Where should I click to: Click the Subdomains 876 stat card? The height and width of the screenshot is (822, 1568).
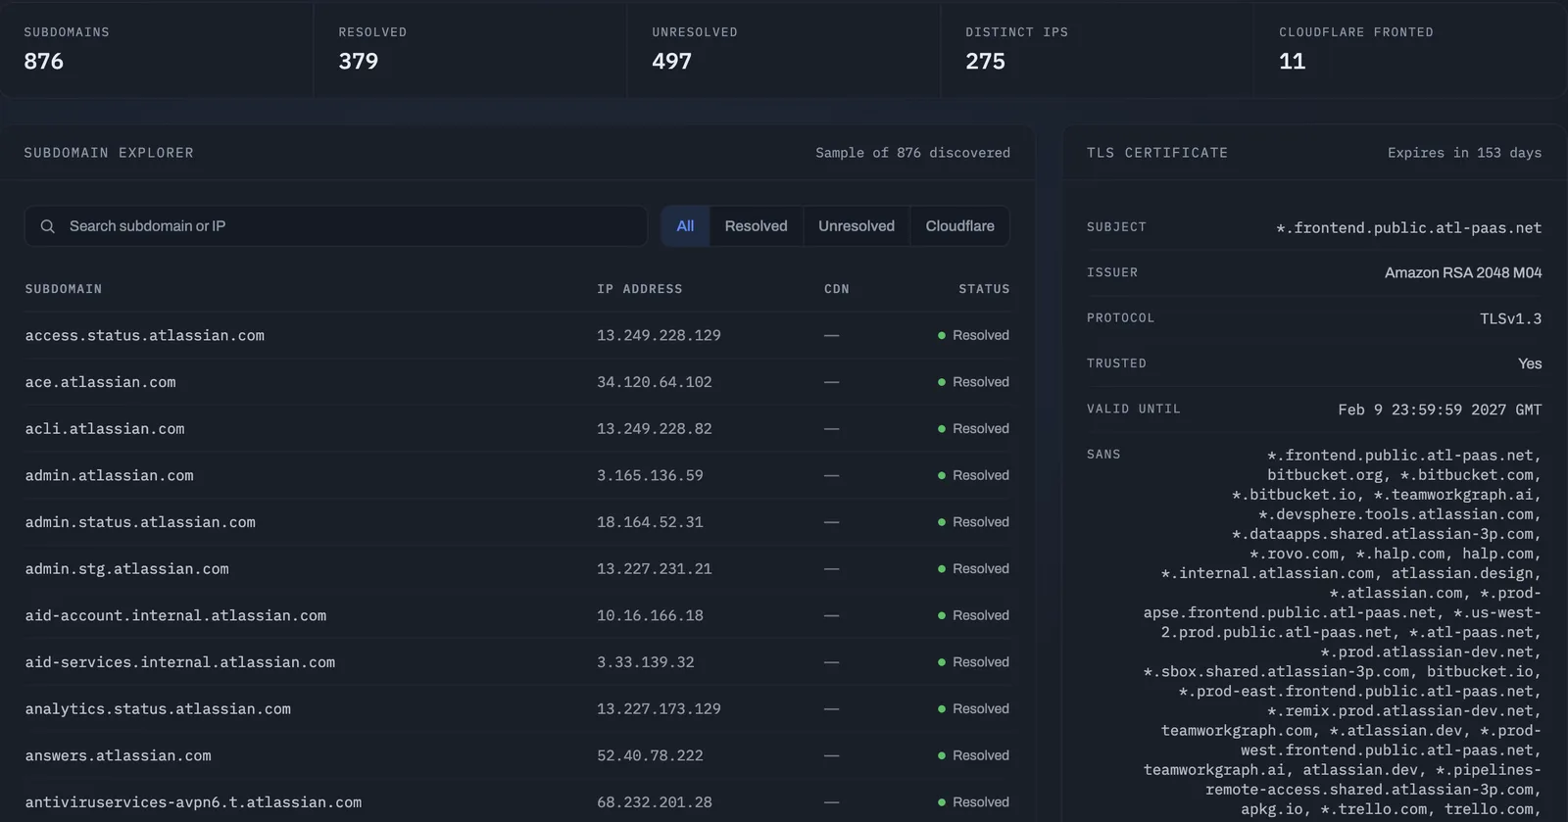(157, 49)
